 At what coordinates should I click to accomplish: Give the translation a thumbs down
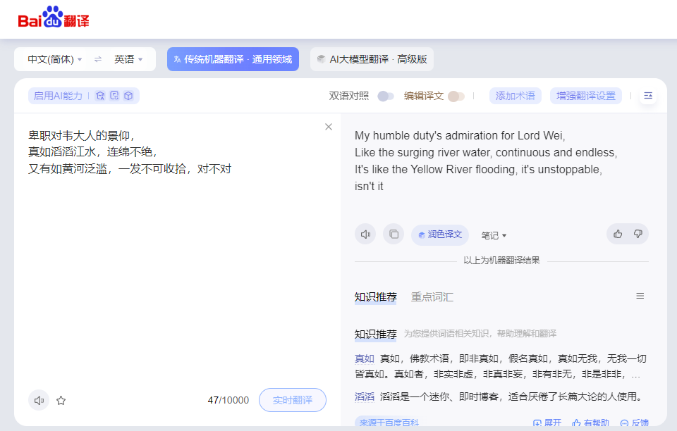[638, 234]
